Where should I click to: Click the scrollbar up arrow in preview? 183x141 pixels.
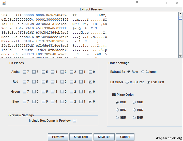coord(180,14)
